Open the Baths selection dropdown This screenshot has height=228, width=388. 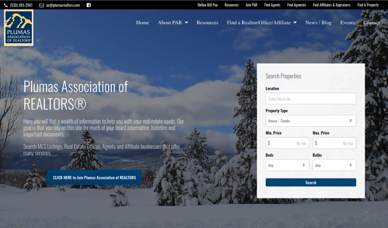[x=334, y=165]
